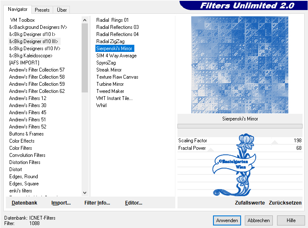308x228 pixels.
Task: Click the Abbrechen button
Action: [x=259, y=220]
